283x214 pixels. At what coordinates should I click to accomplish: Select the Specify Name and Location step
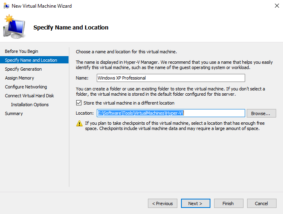point(31,60)
